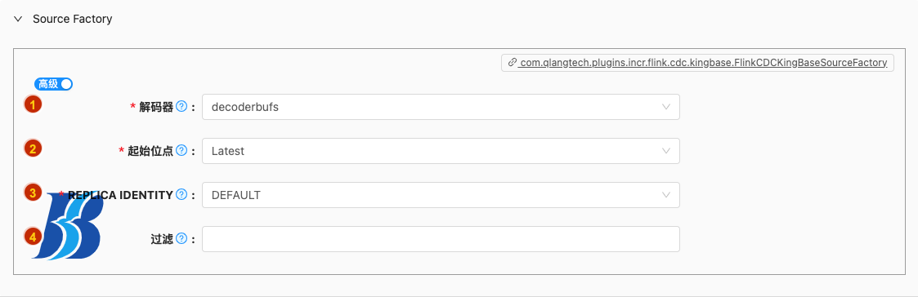
Task: Click help icon next to 解码器
Action: [181, 107]
